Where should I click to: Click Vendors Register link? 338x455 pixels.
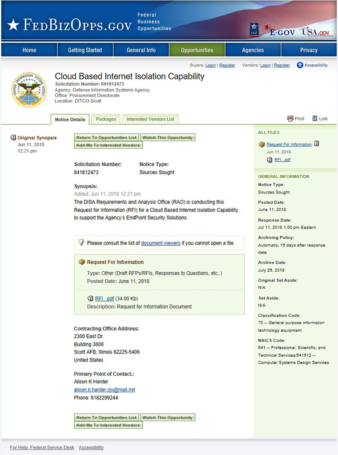pos(282,65)
